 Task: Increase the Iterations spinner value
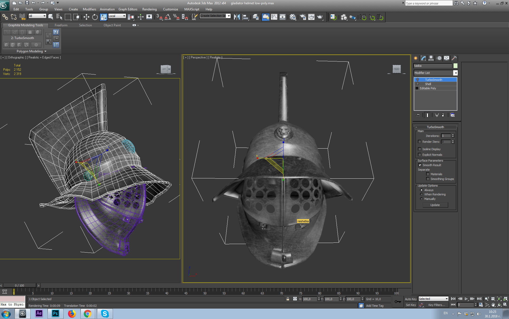coord(453,135)
